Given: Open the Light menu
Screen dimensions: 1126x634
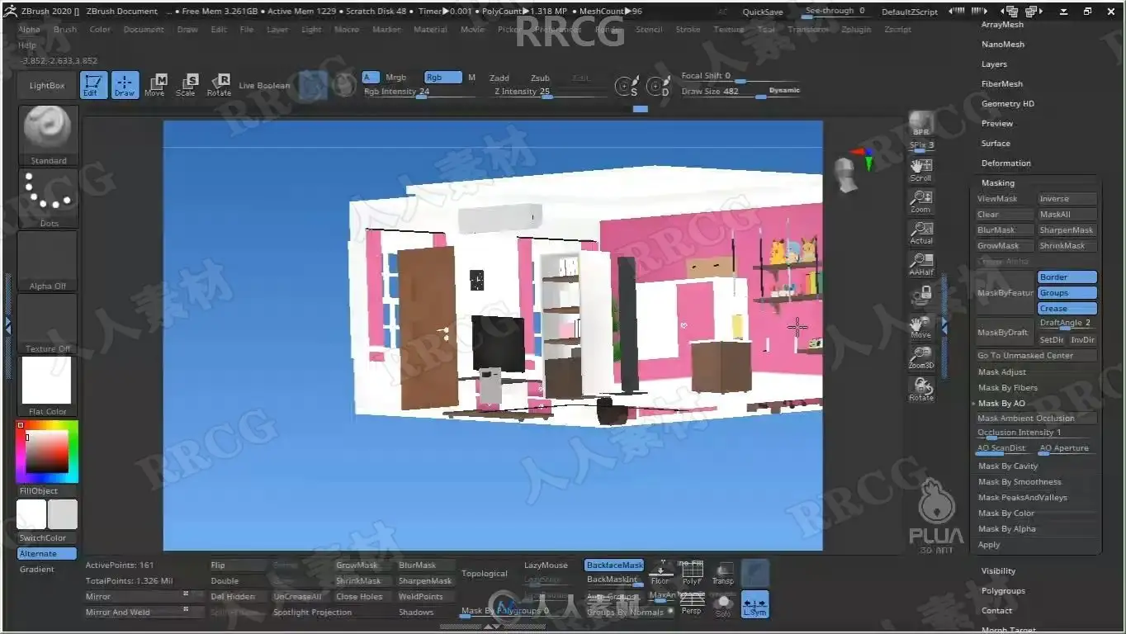Looking at the screenshot, I should (x=311, y=30).
